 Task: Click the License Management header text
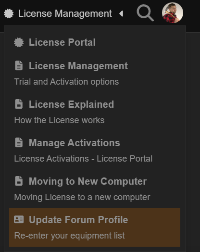(x=65, y=13)
